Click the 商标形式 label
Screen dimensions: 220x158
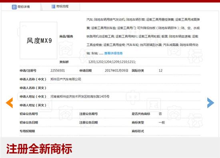click(138, 131)
